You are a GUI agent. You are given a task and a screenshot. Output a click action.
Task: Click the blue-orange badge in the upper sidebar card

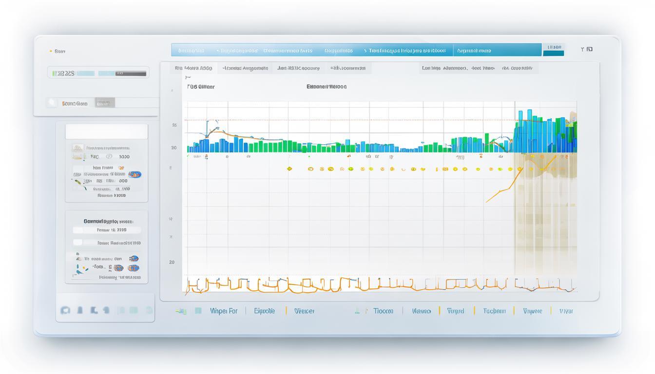[135, 174]
